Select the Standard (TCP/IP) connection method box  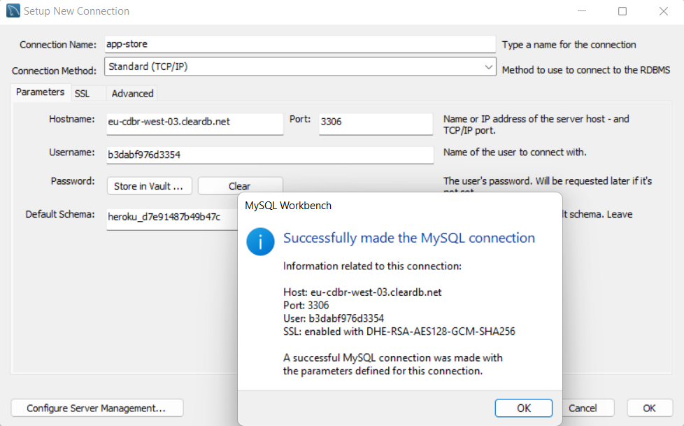tap(300, 66)
